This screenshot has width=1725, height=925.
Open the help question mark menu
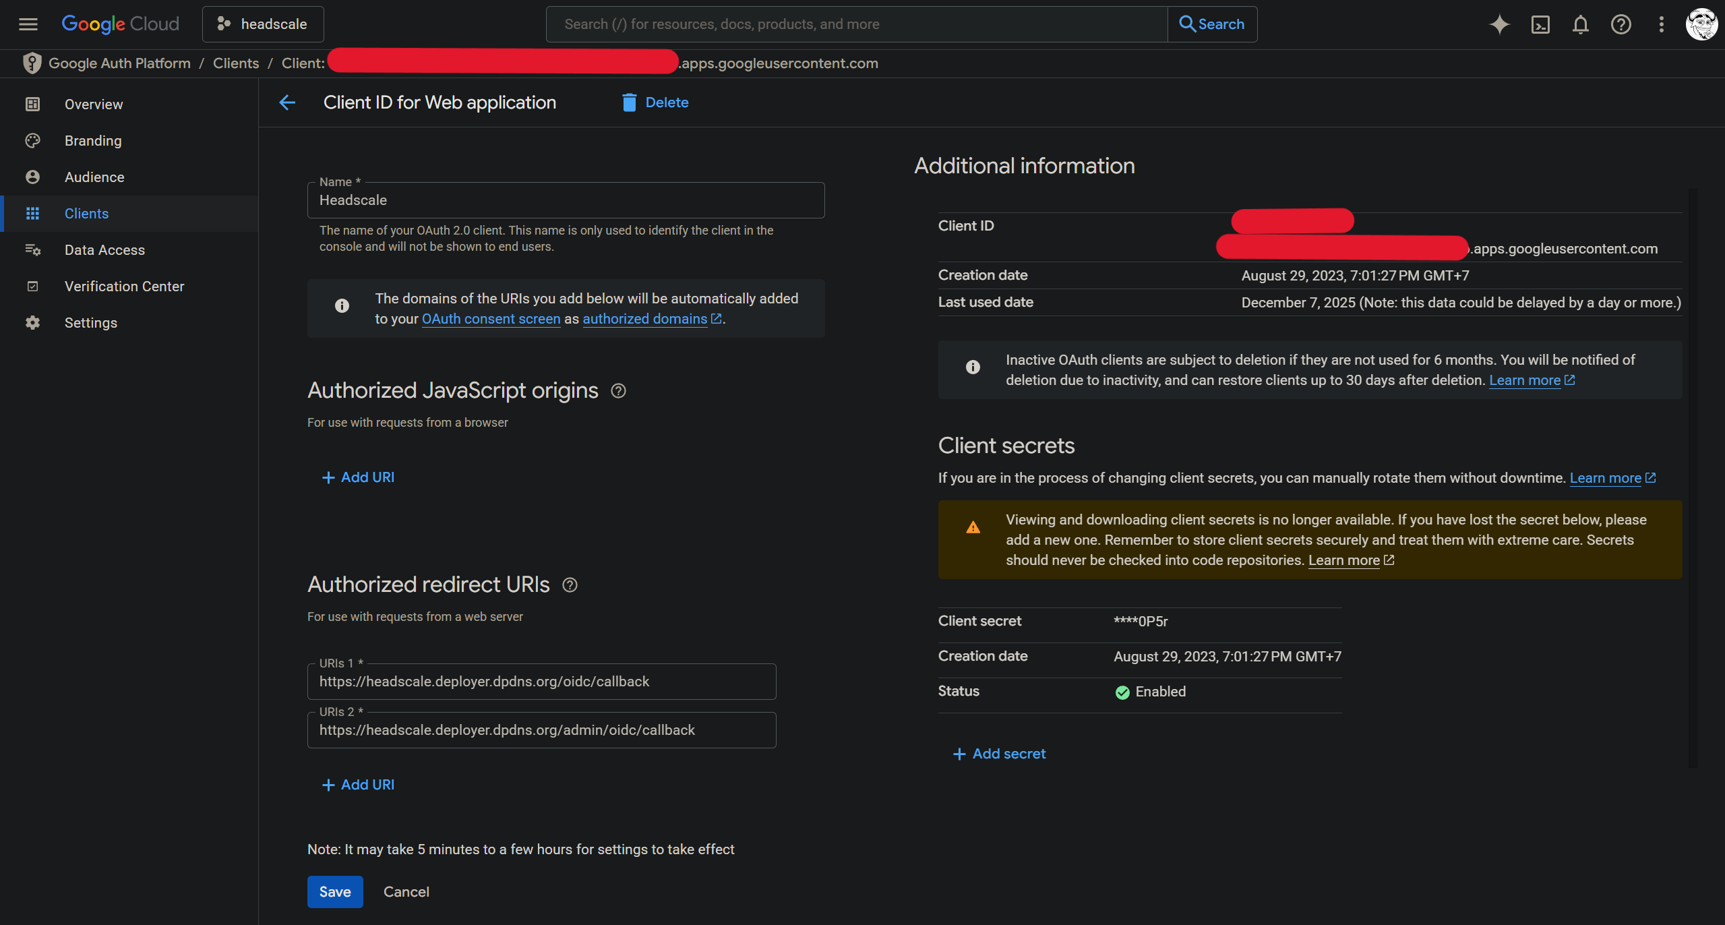[1621, 24]
